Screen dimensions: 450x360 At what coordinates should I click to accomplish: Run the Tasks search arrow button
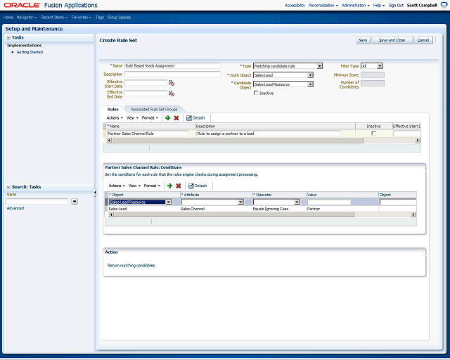[75, 202]
